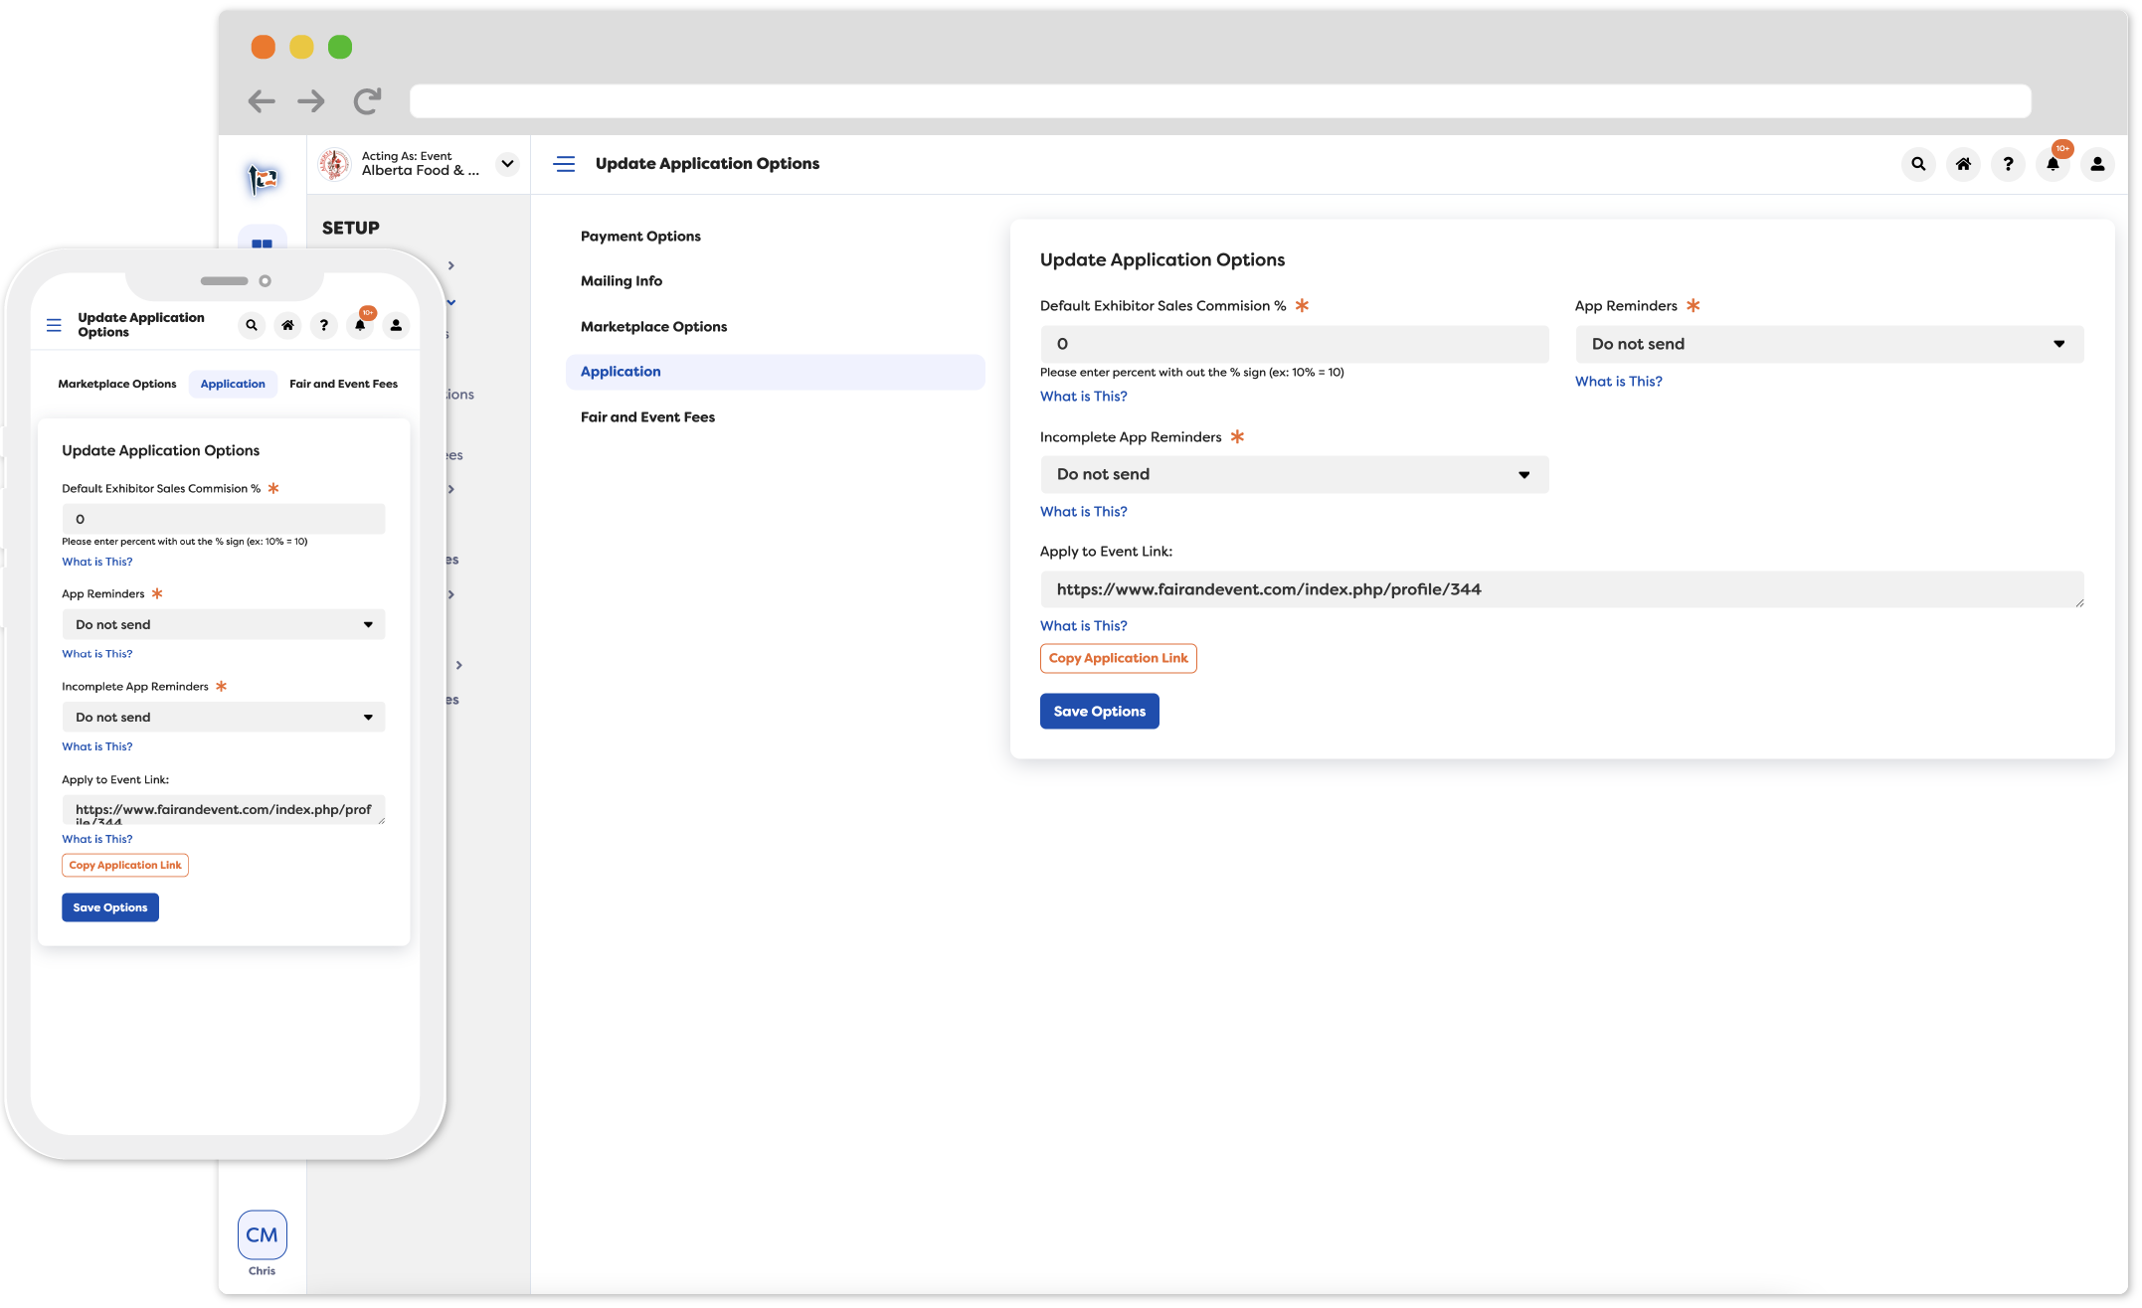The width and height of the screenshot is (2142, 1308).
Task: Click desktop Copy Application Link button
Action: click(1118, 658)
